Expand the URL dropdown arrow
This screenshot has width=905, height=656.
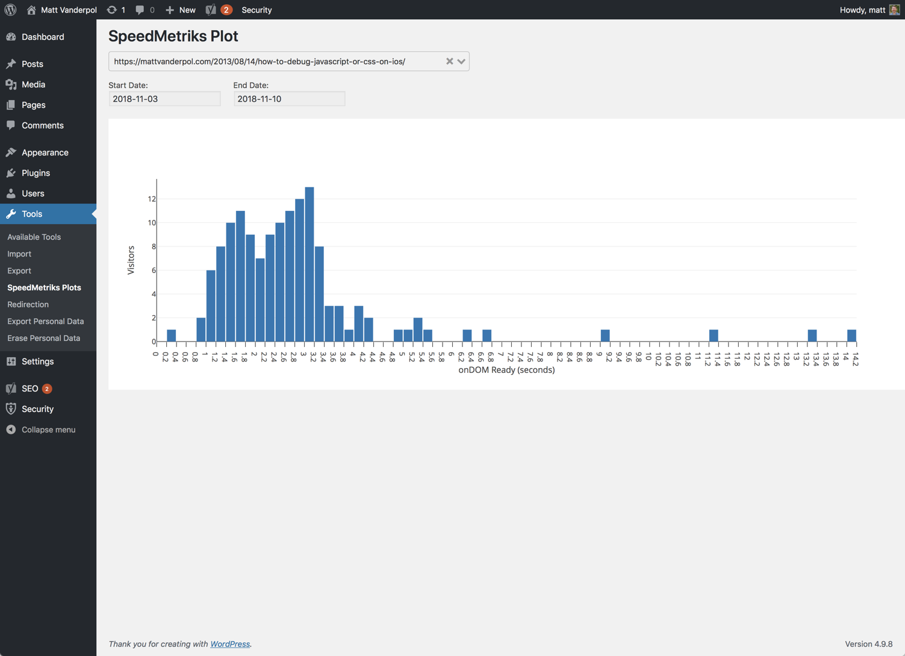pyautogui.click(x=461, y=61)
